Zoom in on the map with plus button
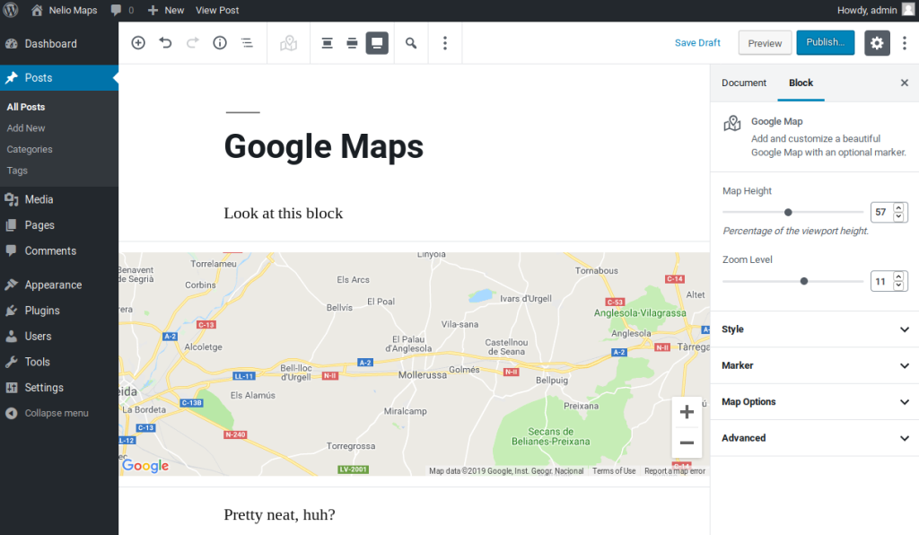Image resolution: width=919 pixels, height=535 pixels. (x=687, y=412)
